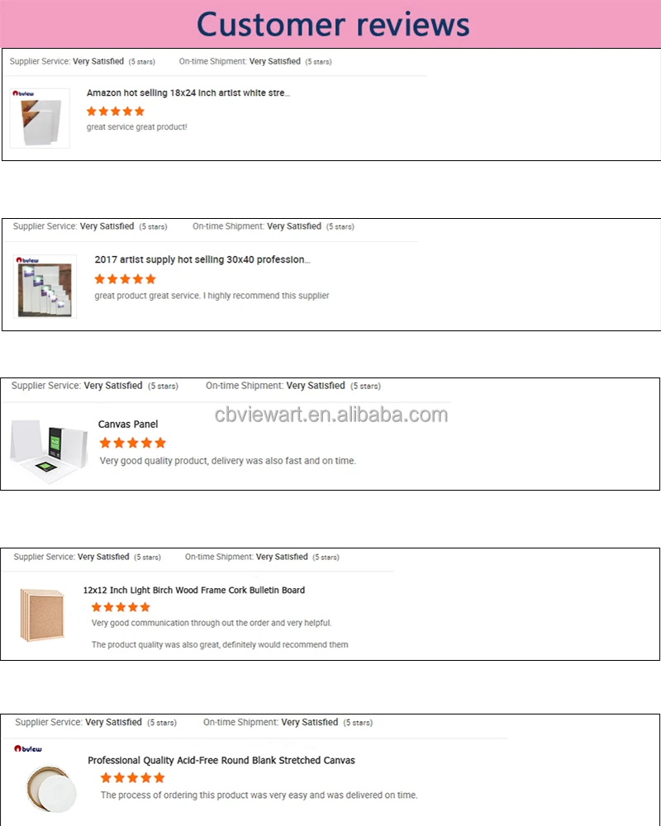Click star rating under cork board review
Image resolution: width=661 pixels, height=826 pixels.
tap(121, 607)
